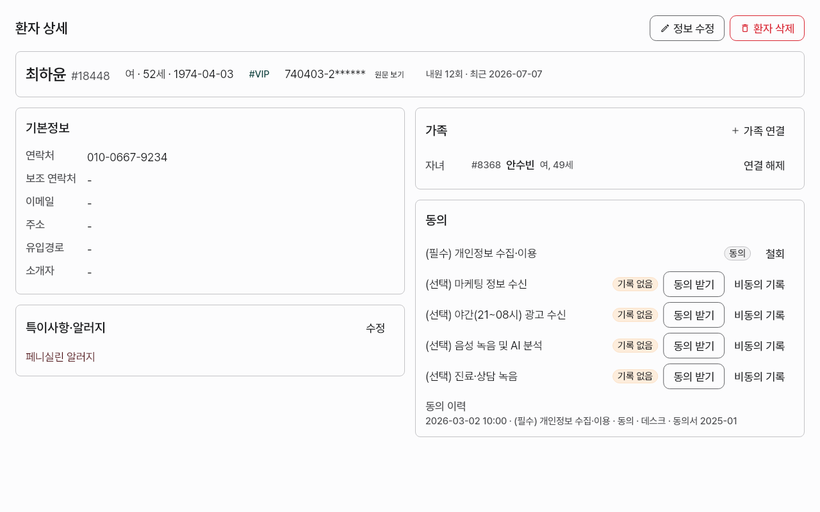Screen dimensions: 820x512
Task: Click 동의 받기 for 진료·상담 녹음
Action: (694, 376)
